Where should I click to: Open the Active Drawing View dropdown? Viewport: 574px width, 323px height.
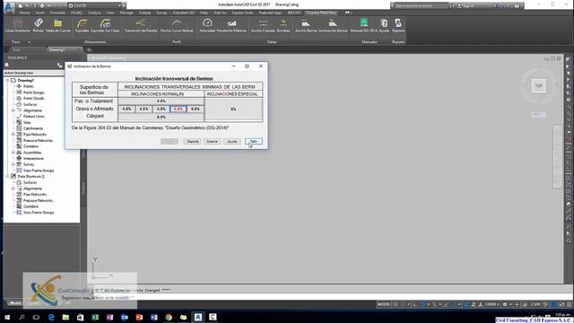(x=34, y=73)
